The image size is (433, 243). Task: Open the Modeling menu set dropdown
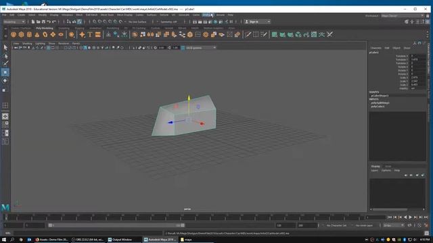coord(14,22)
